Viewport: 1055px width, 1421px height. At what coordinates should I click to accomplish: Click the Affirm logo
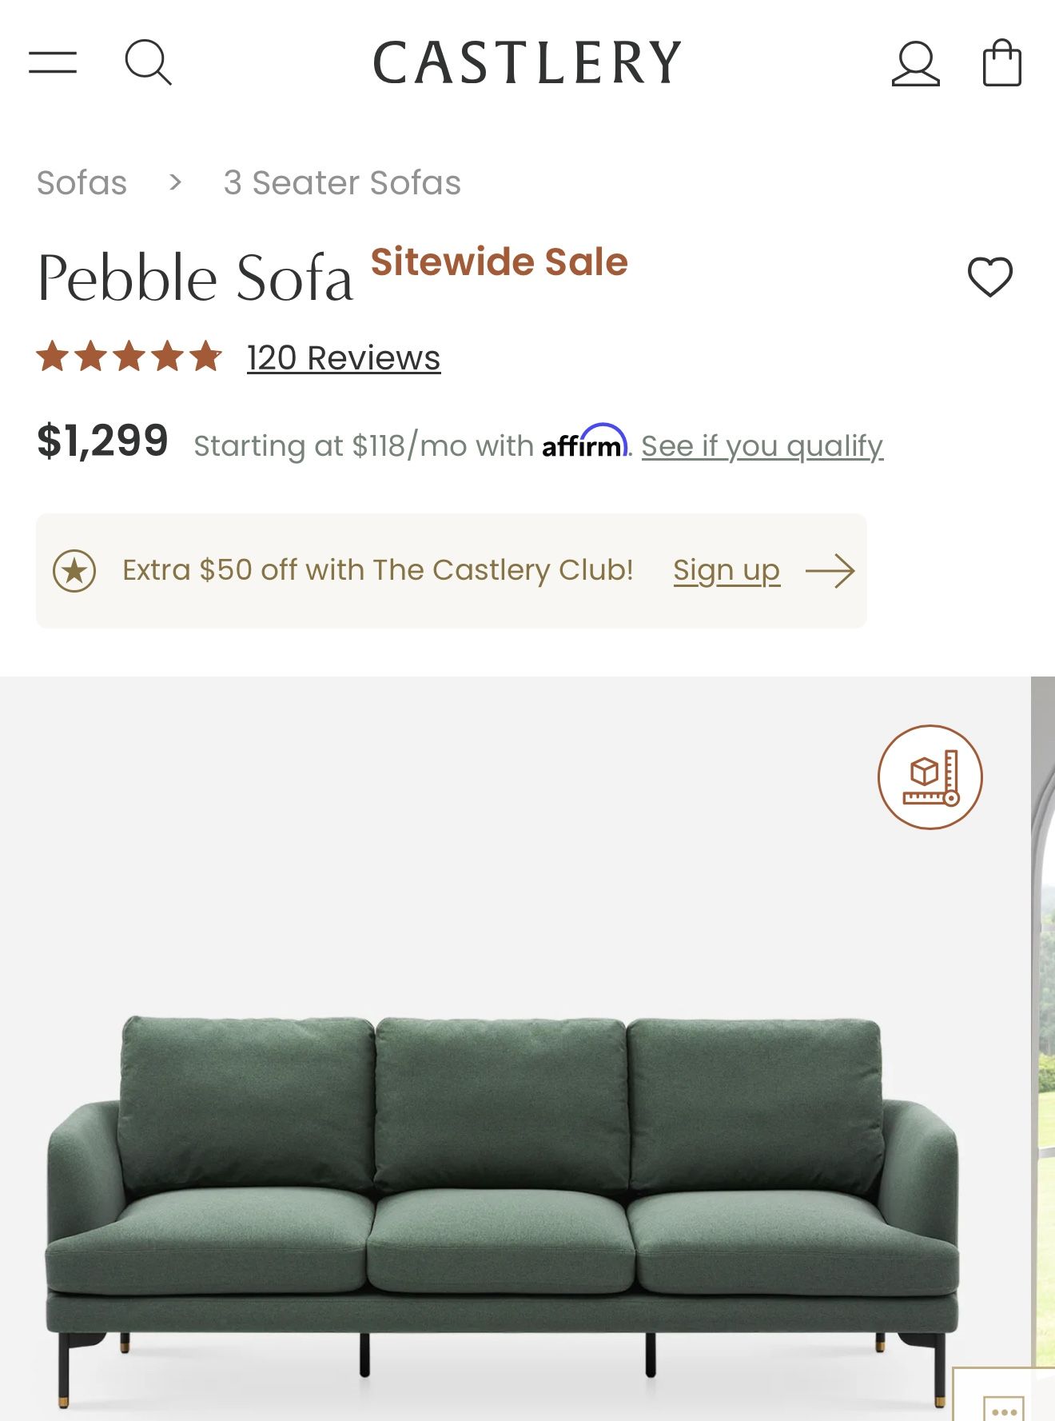(x=584, y=442)
